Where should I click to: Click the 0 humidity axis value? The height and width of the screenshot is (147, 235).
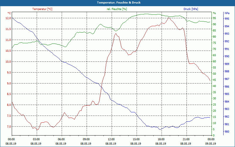[214, 136]
